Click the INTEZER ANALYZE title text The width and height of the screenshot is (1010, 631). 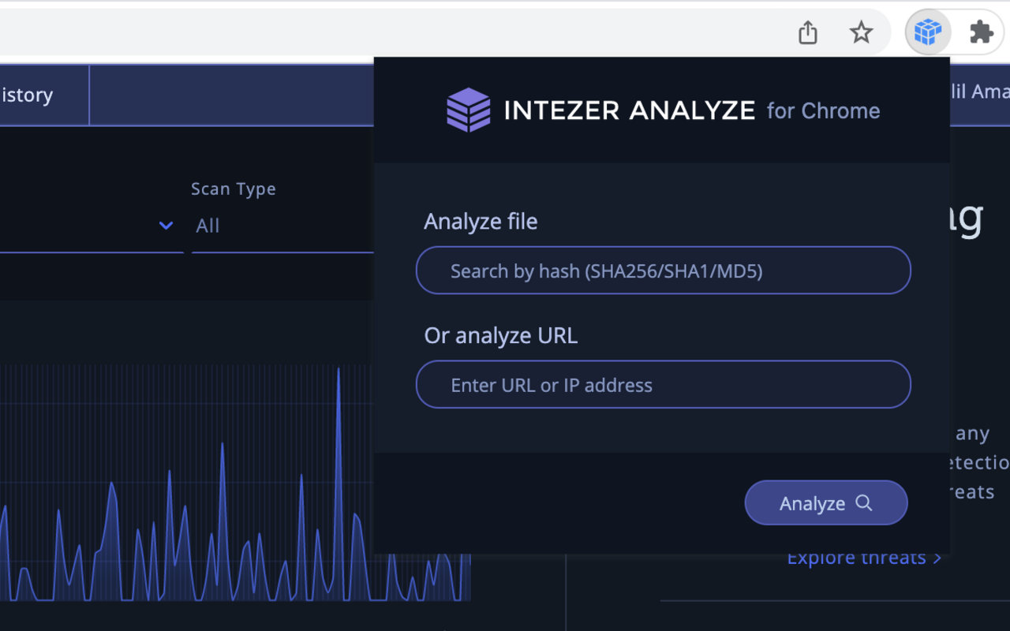[629, 110]
